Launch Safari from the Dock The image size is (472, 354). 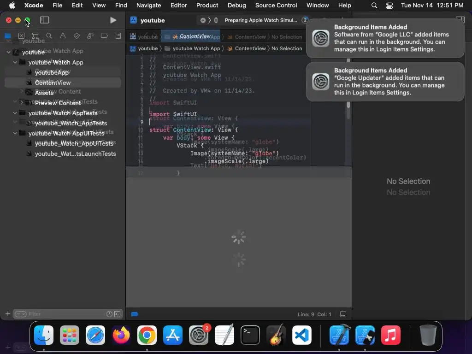(95, 335)
